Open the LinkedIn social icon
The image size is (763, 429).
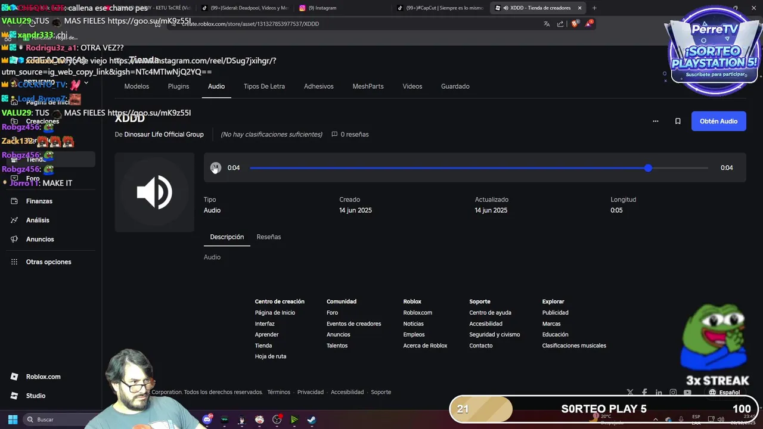[x=659, y=393]
